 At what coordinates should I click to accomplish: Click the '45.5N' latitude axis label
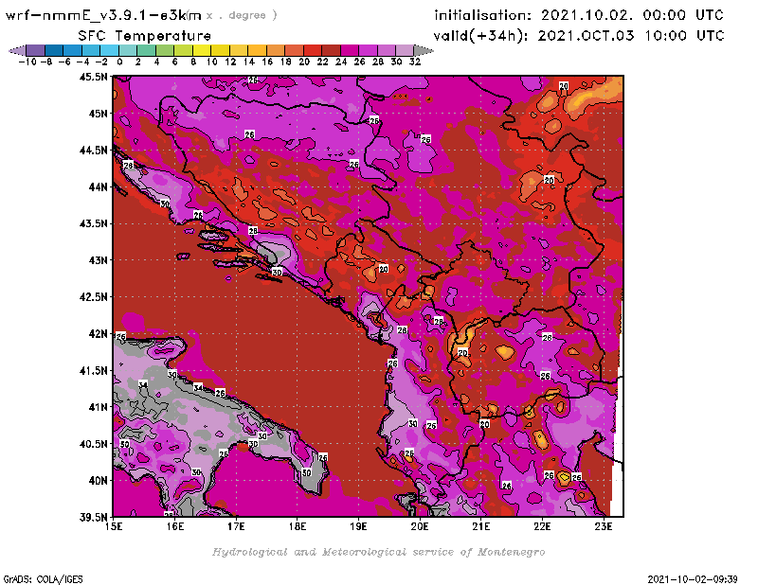click(94, 77)
